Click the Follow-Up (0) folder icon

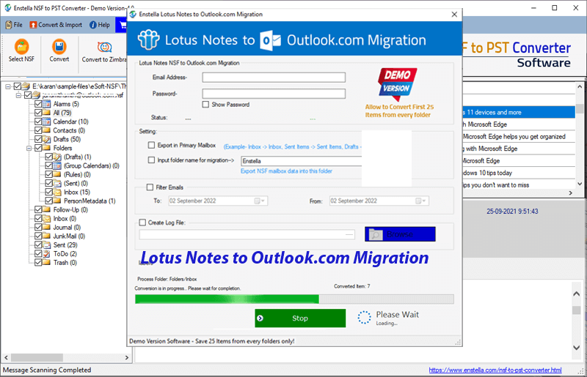[x=46, y=209]
